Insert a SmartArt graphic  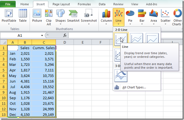(x=73, y=16)
